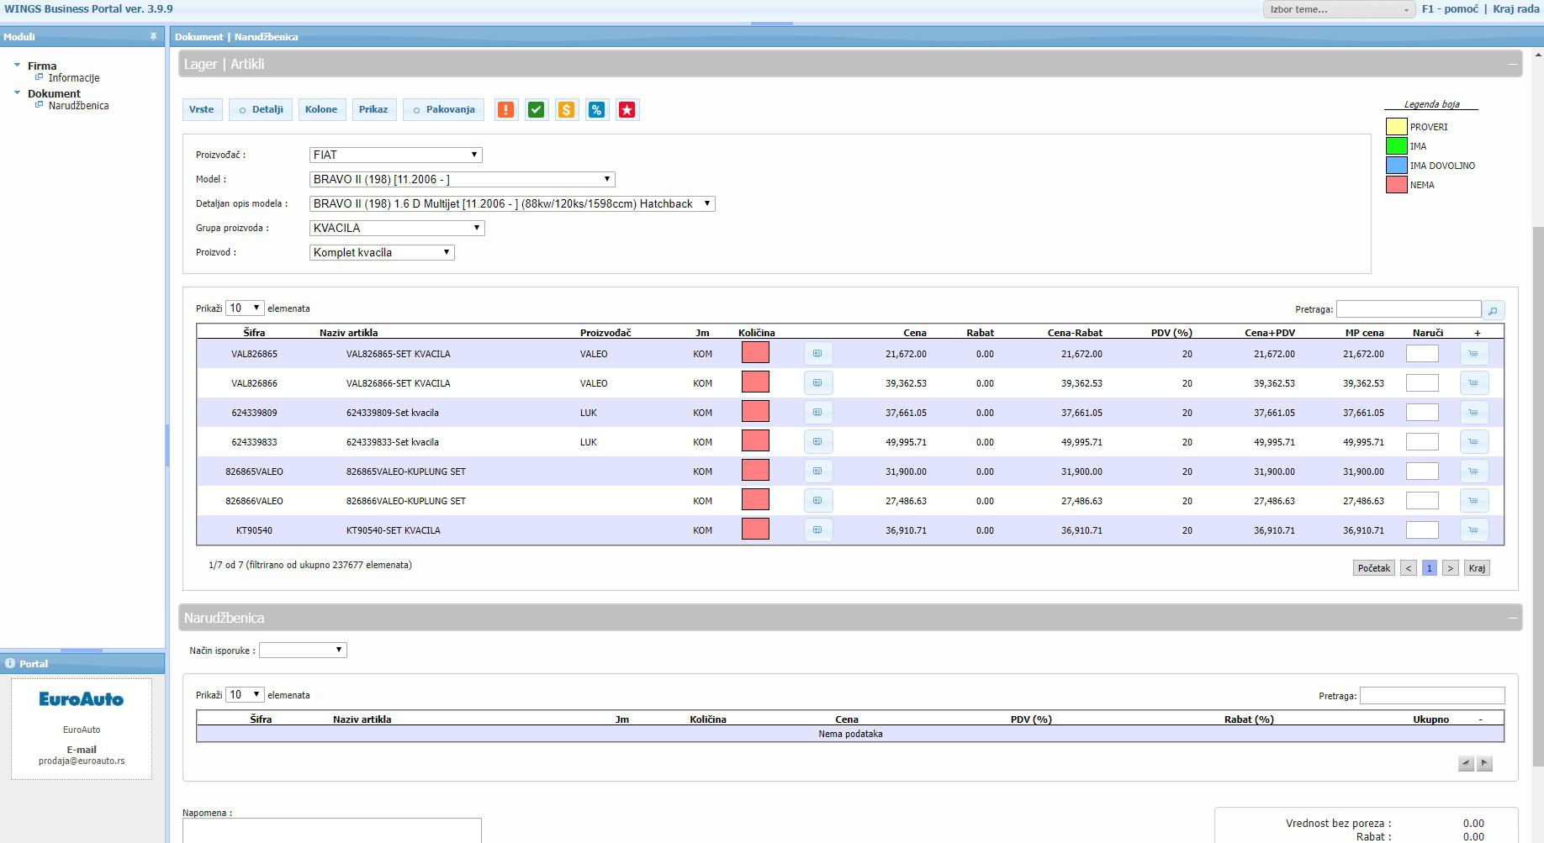
Task: Open the Izbor teme dropdown
Action: [x=1339, y=9]
